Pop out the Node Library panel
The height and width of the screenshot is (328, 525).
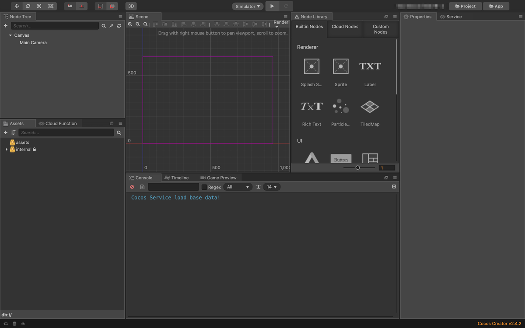[x=386, y=17]
